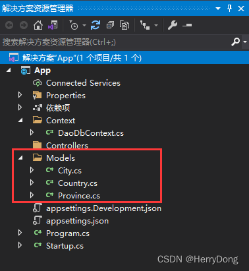Click the C# icon of Program.cs
The height and width of the screenshot is (271, 249).
tap(38, 233)
